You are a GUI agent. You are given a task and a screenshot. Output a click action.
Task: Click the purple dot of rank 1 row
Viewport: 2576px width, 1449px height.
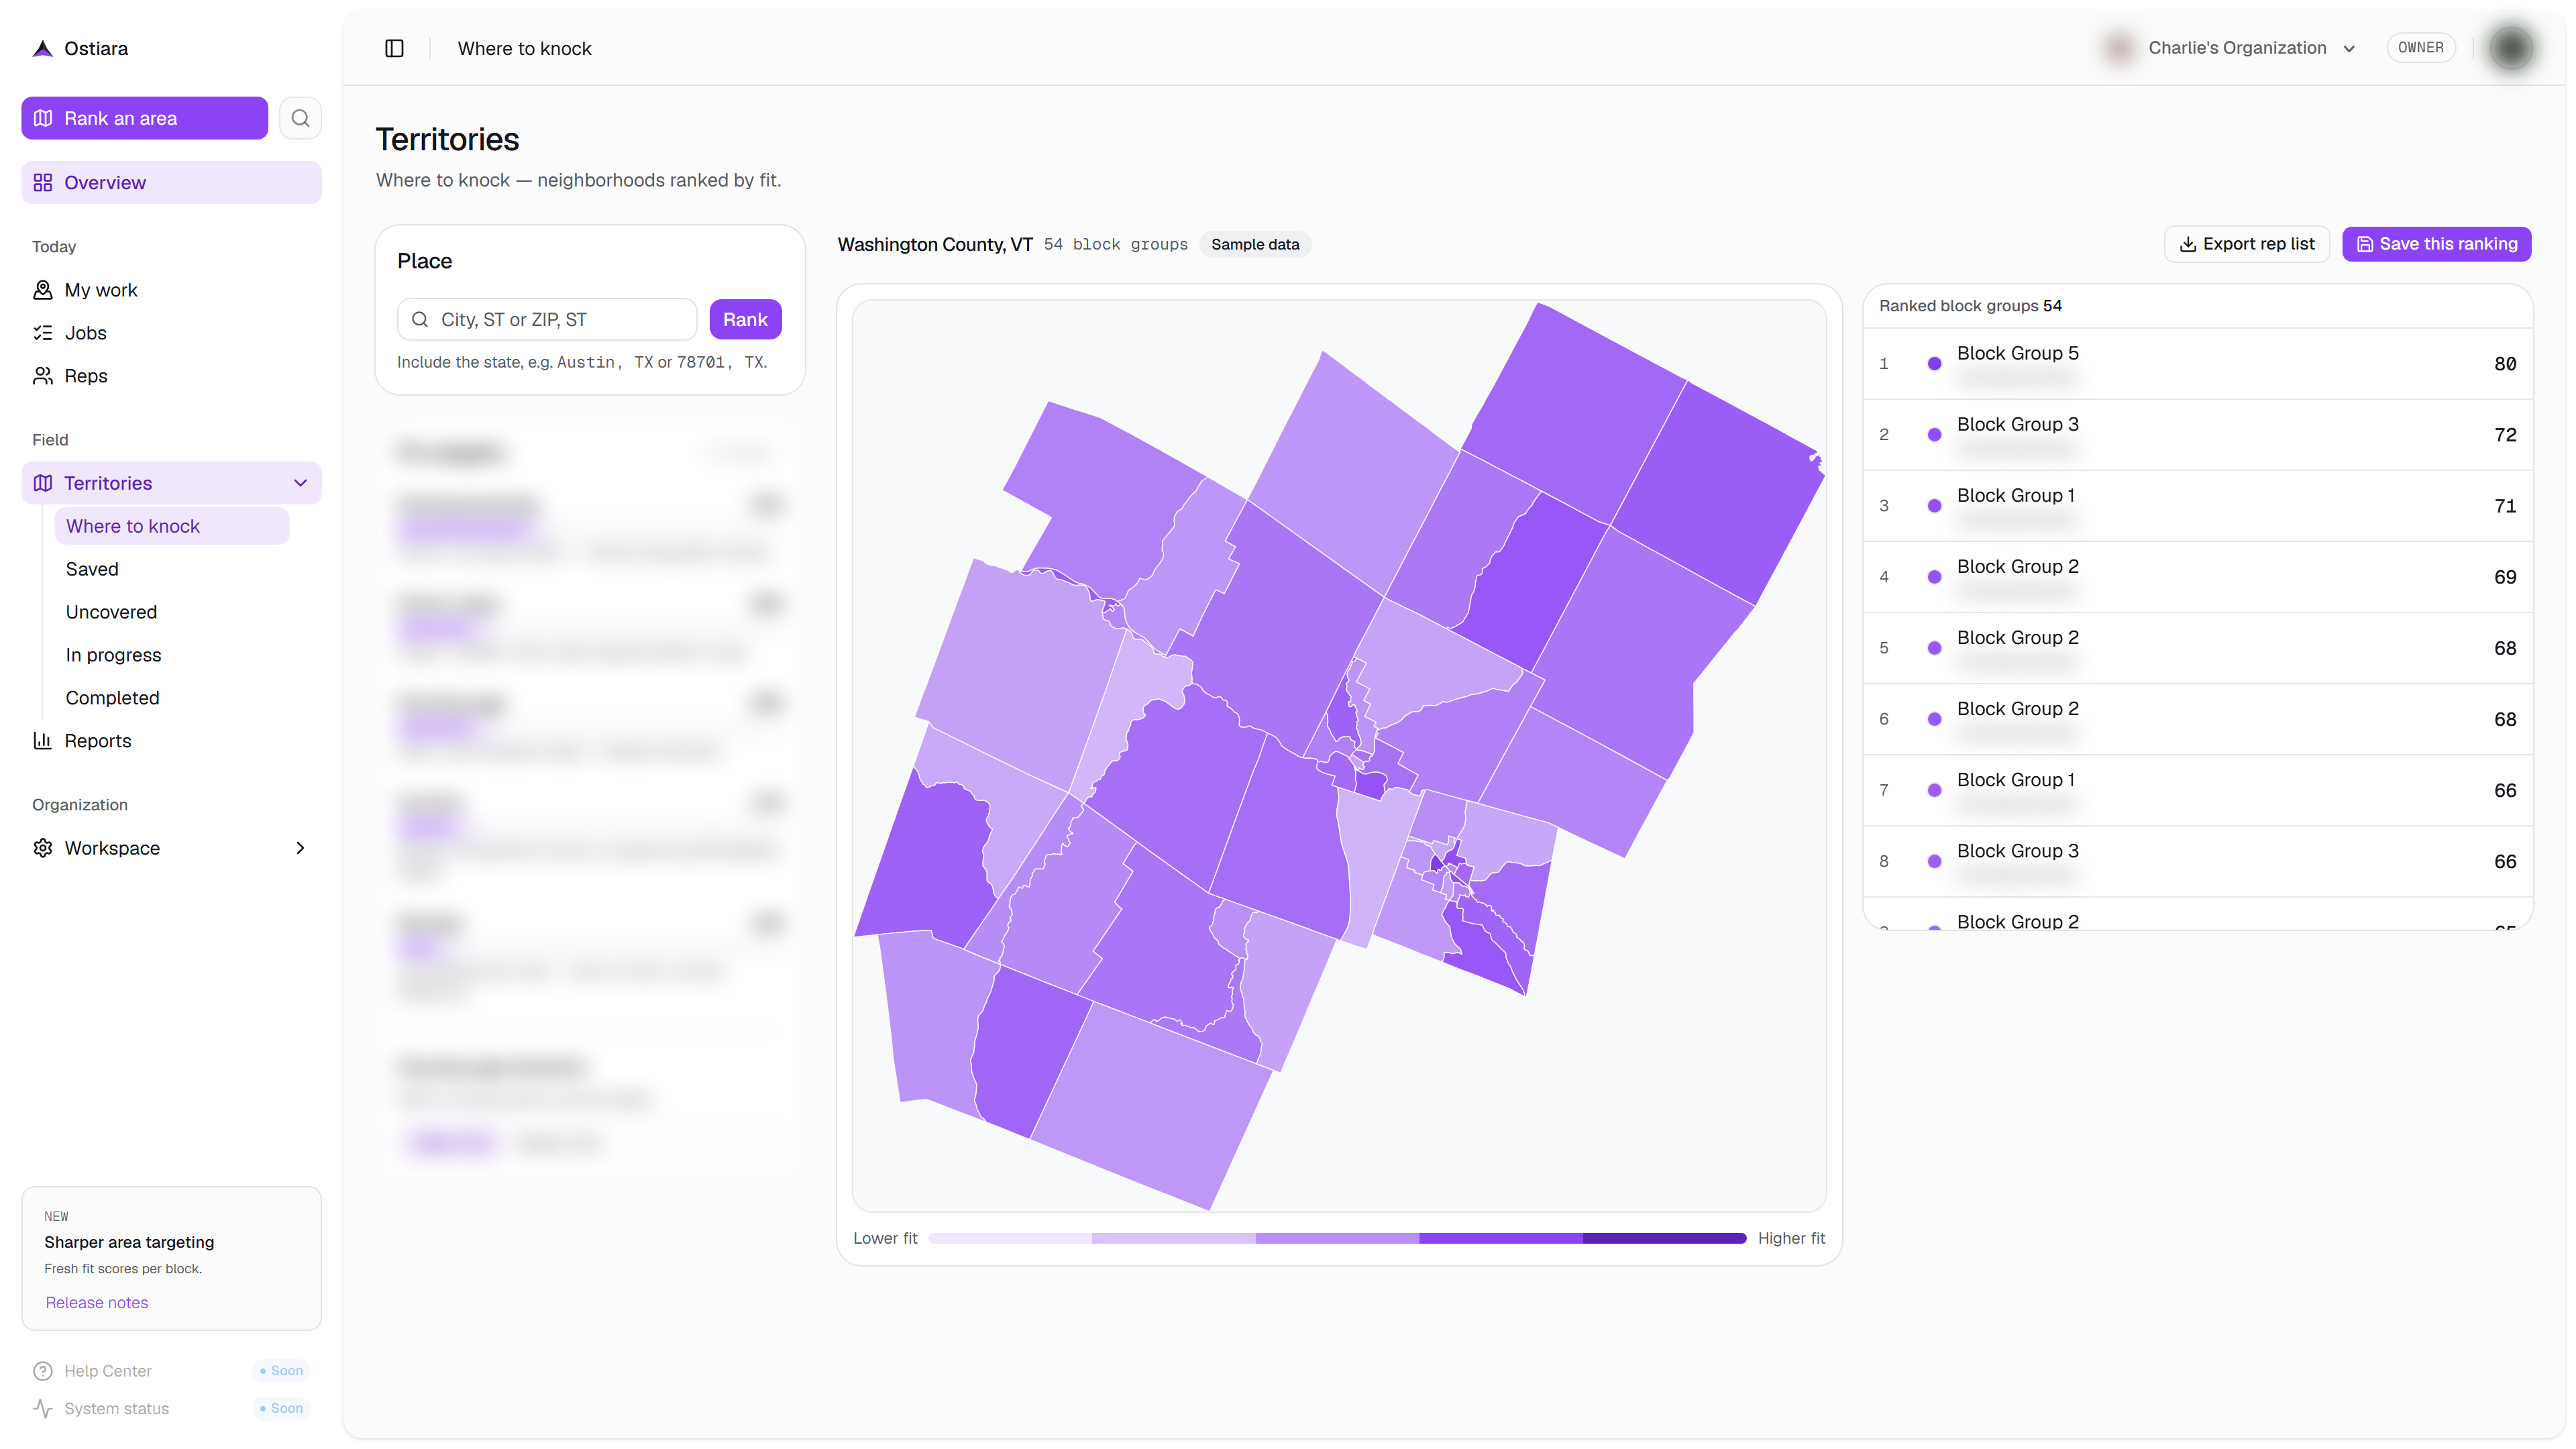pos(1934,364)
